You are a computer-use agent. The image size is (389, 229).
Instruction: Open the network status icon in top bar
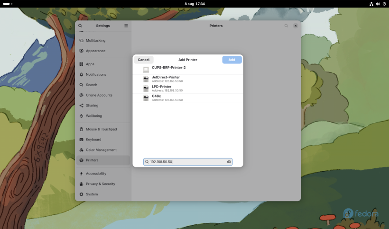point(371,4)
